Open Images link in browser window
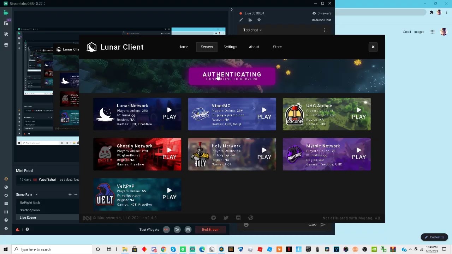This screenshot has width=452, height=254. coord(419,32)
